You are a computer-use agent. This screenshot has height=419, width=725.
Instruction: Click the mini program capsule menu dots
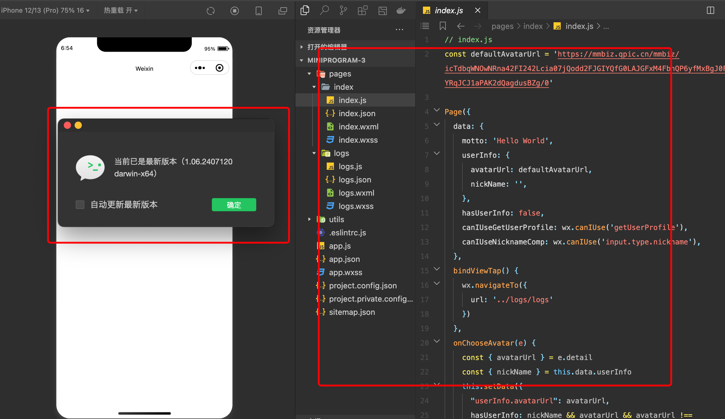(x=200, y=68)
